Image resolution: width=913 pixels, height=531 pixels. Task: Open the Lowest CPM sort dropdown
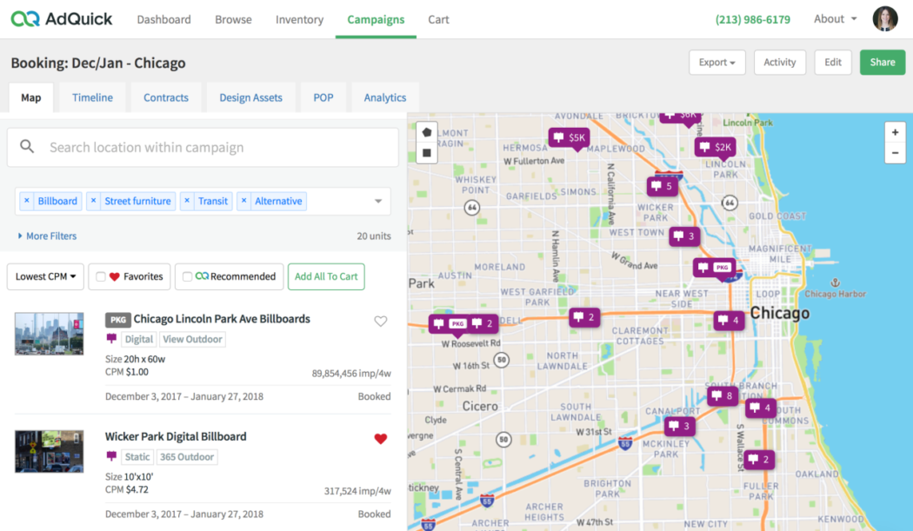(45, 276)
